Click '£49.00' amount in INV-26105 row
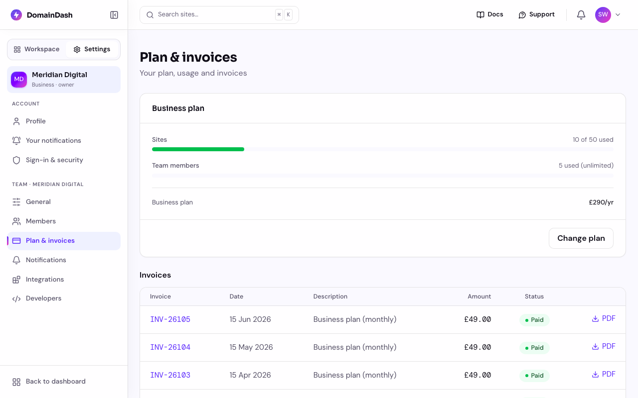The height and width of the screenshot is (398, 638). tap(478, 319)
